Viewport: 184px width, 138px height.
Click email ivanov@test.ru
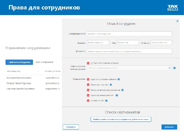pos(52,78)
